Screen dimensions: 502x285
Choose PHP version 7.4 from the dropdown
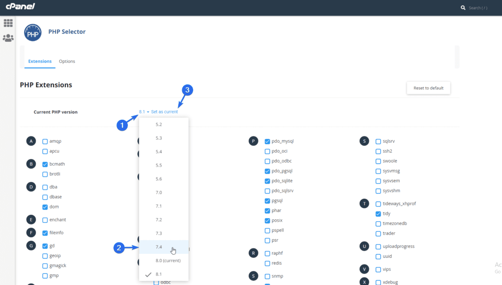[x=164, y=247]
